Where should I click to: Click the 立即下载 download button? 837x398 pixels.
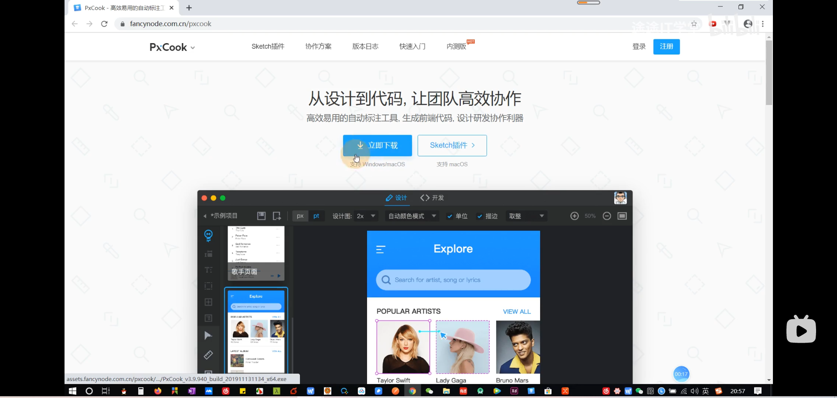point(378,145)
